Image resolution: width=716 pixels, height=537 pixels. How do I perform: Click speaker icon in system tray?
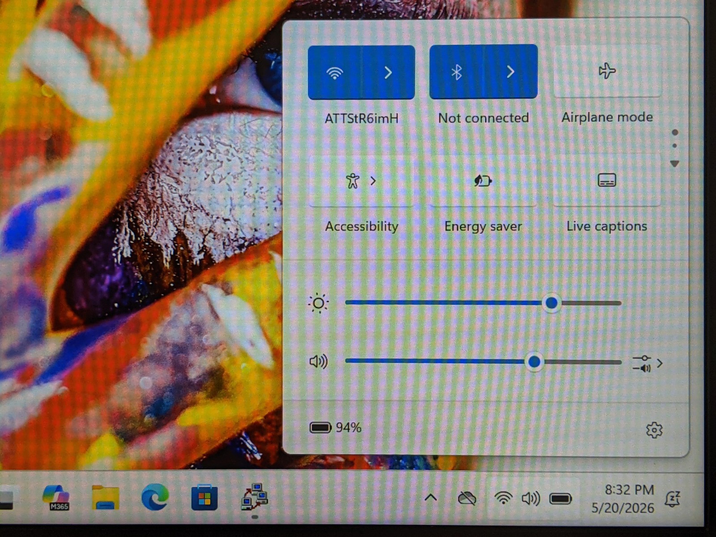tap(531, 498)
